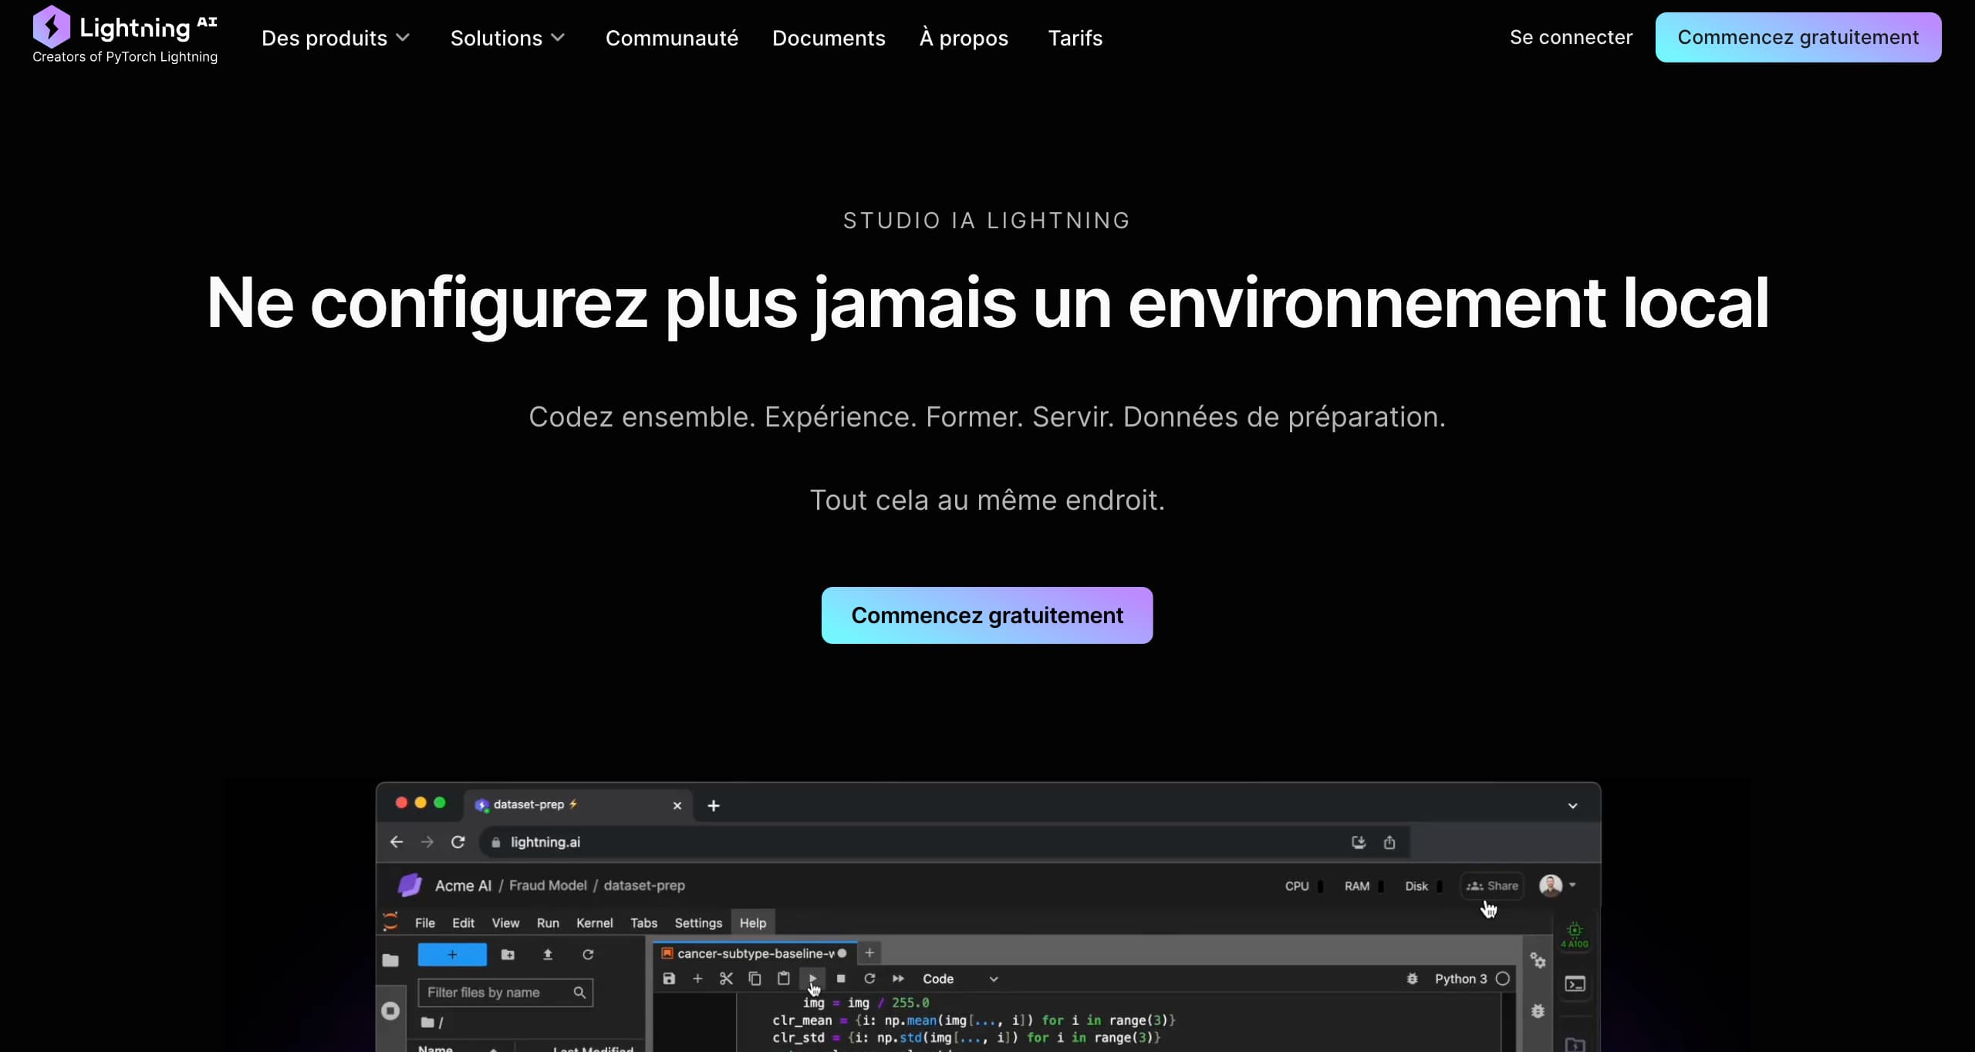Open the Communauté page
The image size is (1975, 1052).
click(x=671, y=38)
